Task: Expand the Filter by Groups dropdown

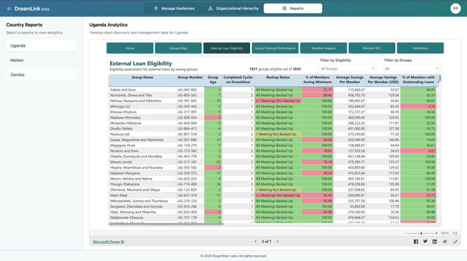Action: 412,69
